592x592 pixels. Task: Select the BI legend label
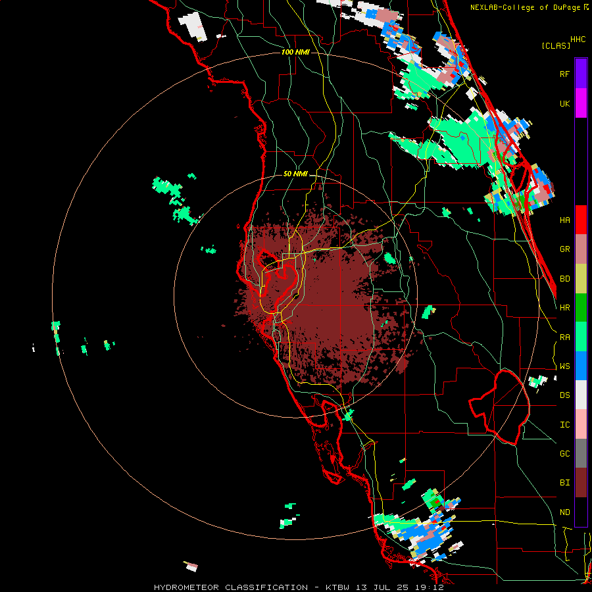click(564, 483)
